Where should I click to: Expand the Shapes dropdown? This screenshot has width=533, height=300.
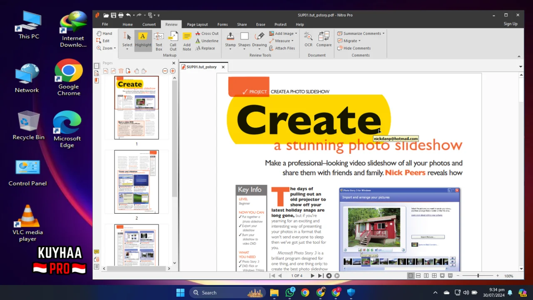click(244, 49)
